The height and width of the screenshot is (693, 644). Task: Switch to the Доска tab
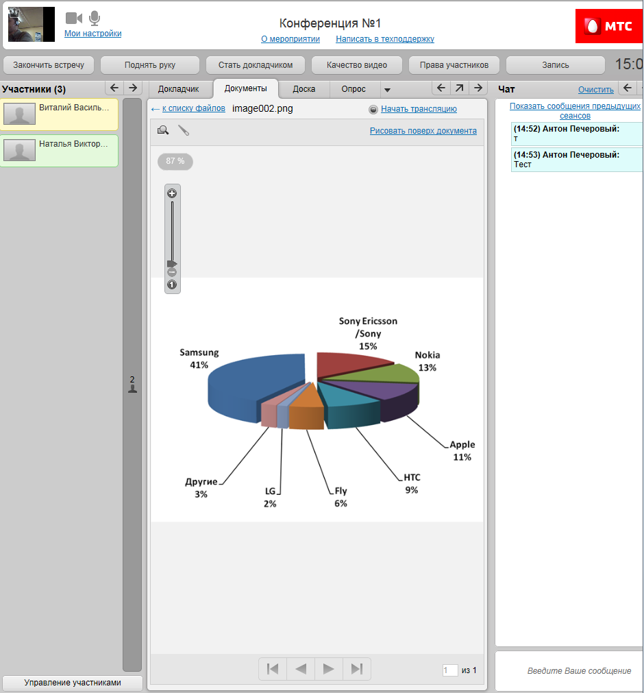304,89
